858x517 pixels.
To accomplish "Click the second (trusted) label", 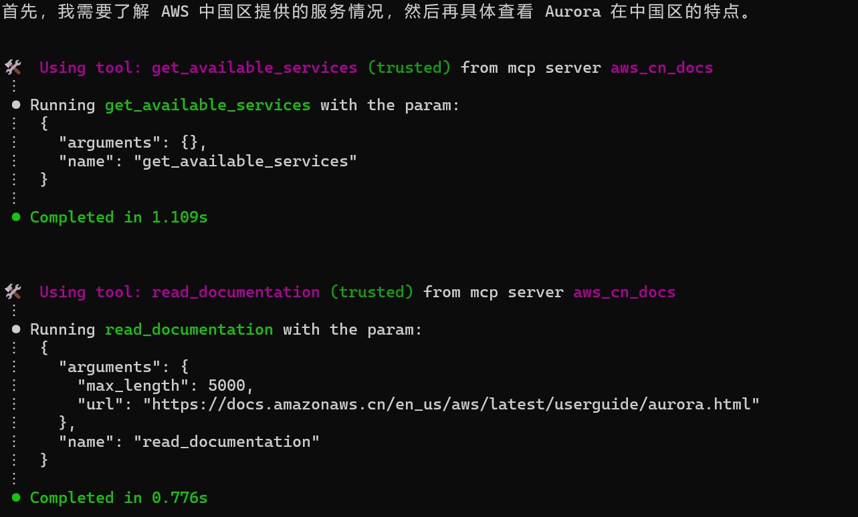I will [x=372, y=292].
